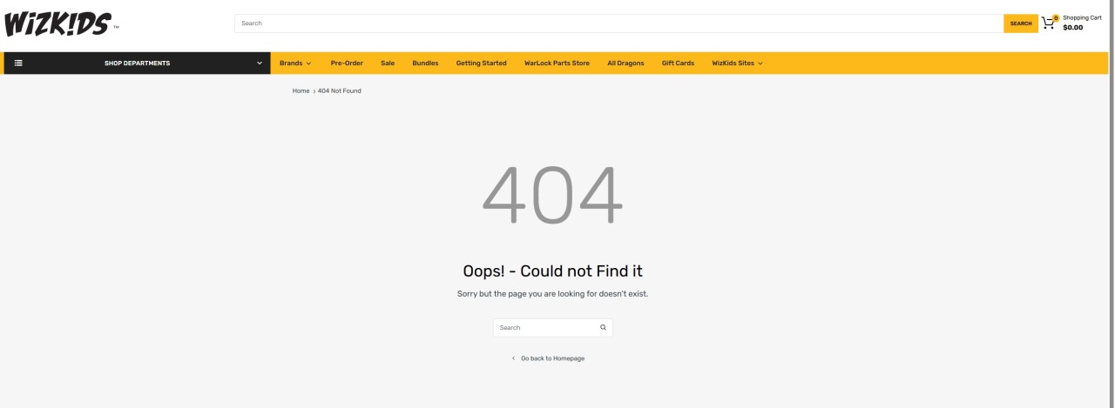Select Getting Started in the nav bar
This screenshot has width=1115, height=408.
click(481, 63)
